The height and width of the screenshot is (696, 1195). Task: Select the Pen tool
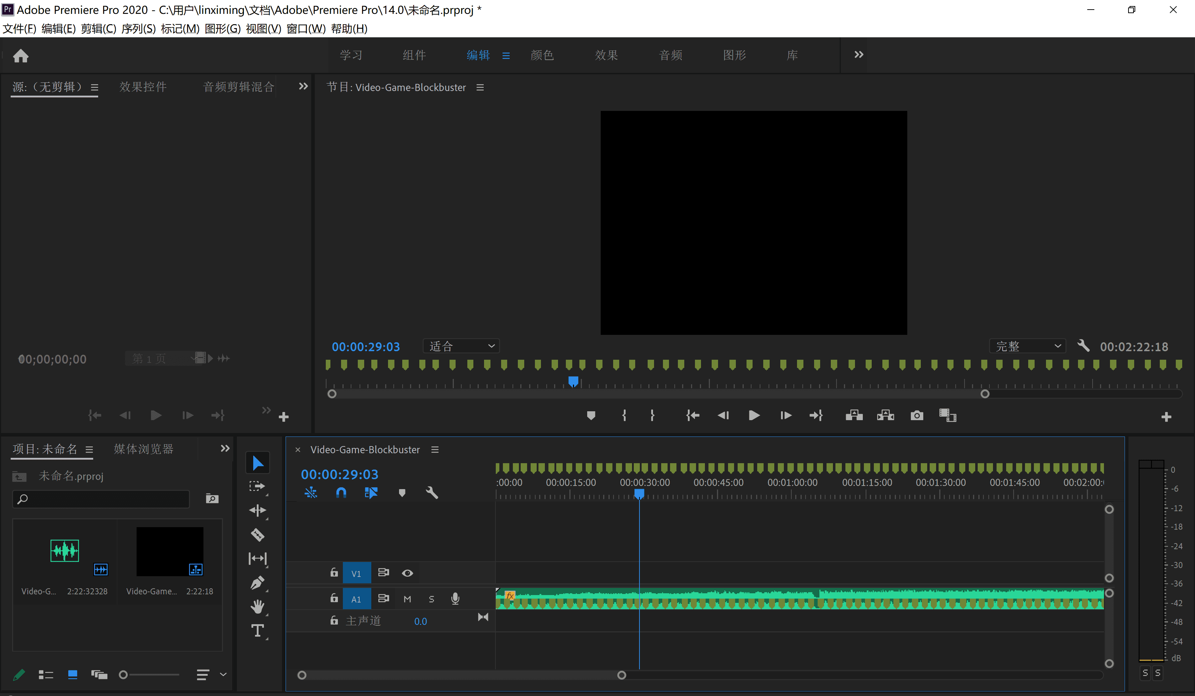click(x=257, y=583)
